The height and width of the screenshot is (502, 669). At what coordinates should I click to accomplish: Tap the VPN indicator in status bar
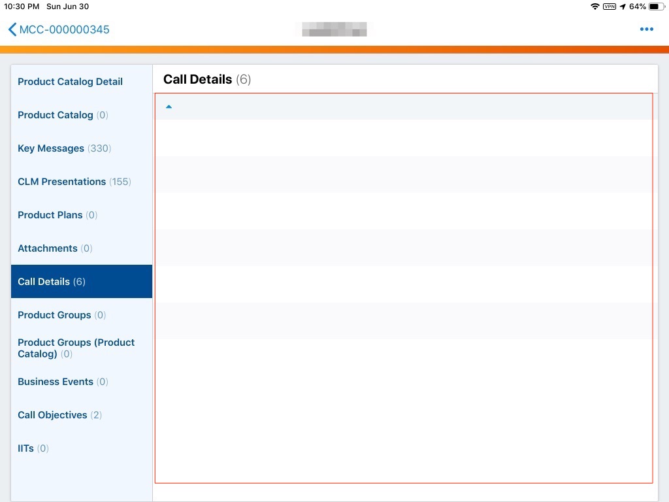click(609, 7)
